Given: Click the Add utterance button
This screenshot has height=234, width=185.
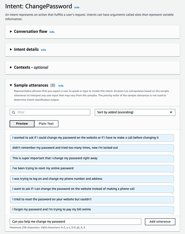Looking at the screenshot, I should [x=160, y=222].
